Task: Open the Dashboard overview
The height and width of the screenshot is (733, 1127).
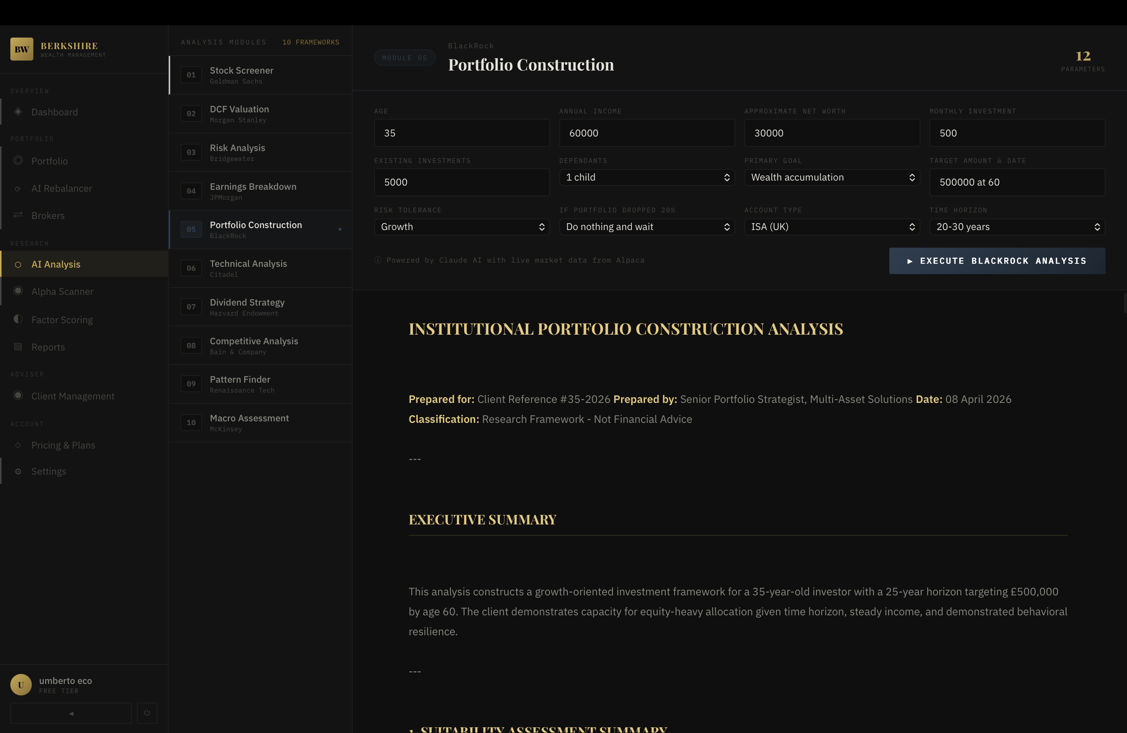Action: 54,112
